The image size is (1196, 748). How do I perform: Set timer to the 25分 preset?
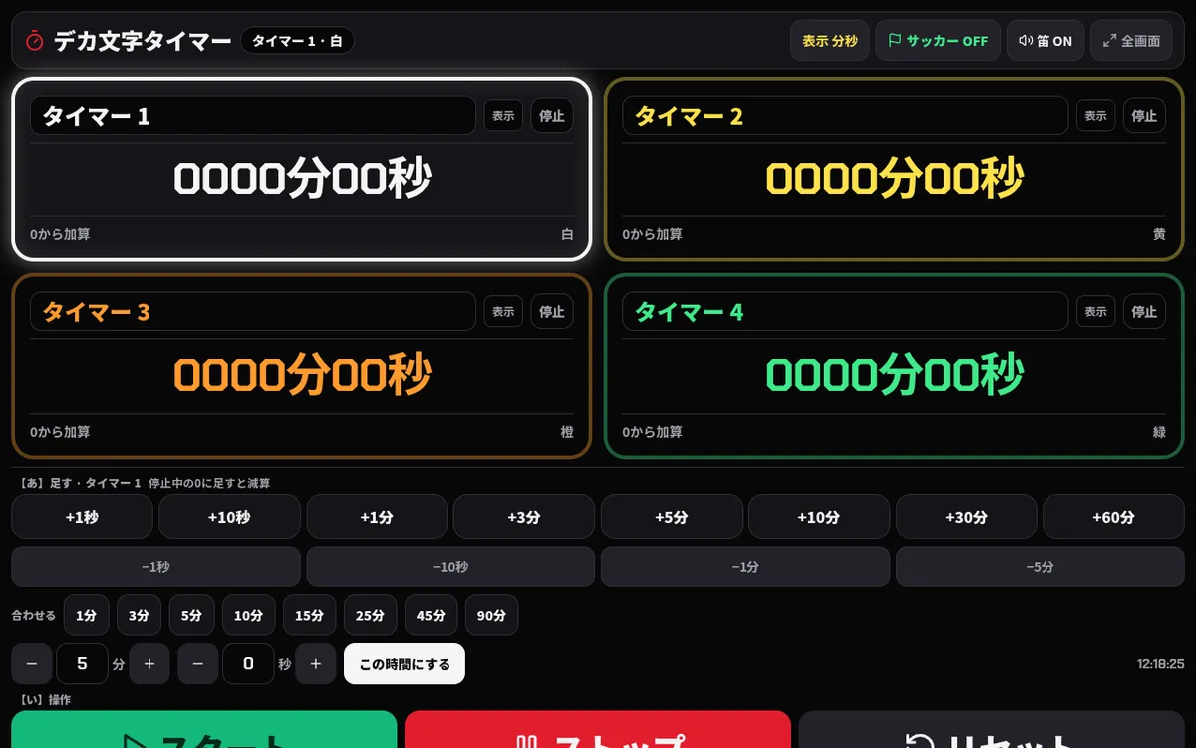[x=370, y=616]
